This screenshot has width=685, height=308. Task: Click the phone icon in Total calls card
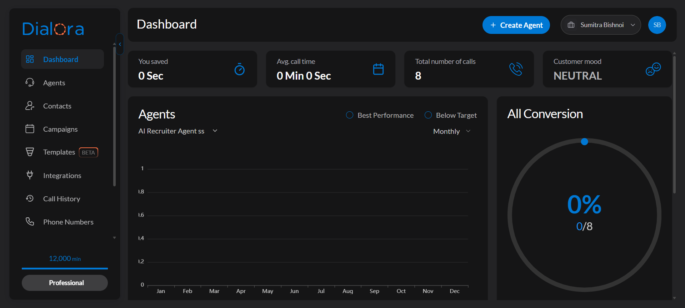click(516, 69)
